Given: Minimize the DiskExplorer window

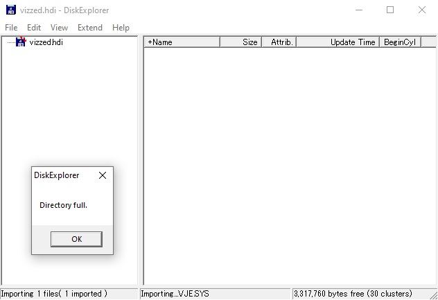Looking at the screenshot, I should point(358,10).
